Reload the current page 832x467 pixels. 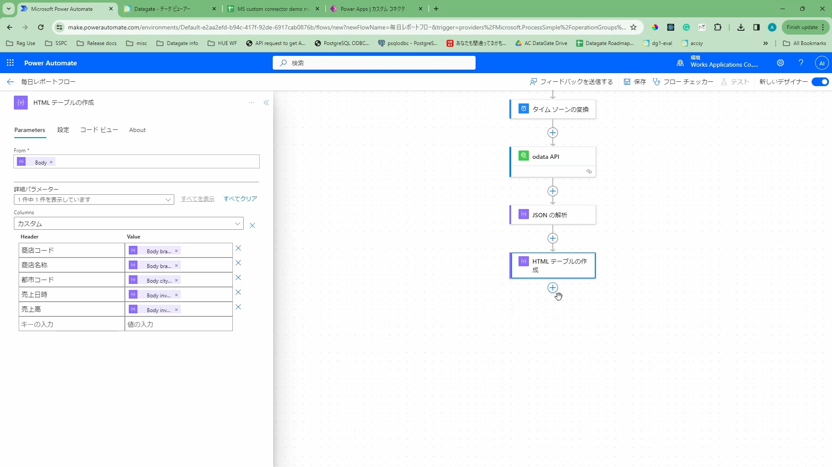click(x=41, y=27)
